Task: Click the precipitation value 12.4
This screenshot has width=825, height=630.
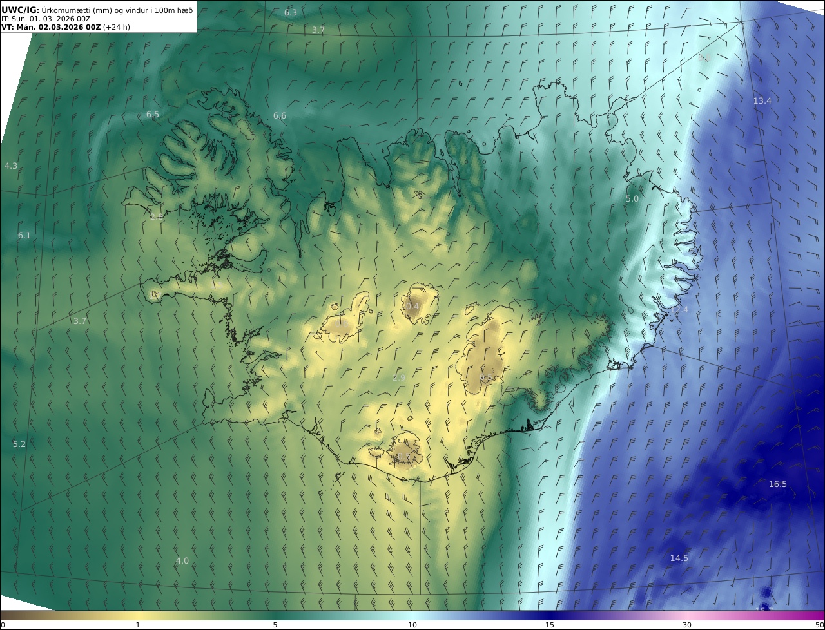Action: pos(679,310)
